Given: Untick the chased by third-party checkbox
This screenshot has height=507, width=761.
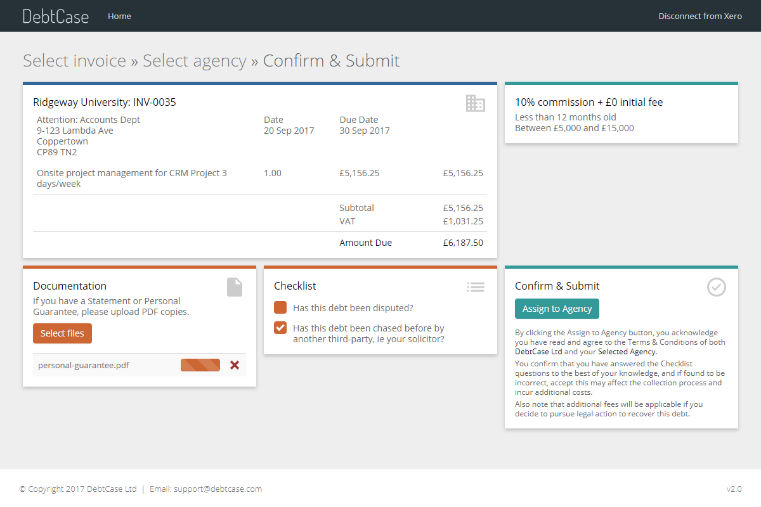Looking at the screenshot, I should 280,328.
